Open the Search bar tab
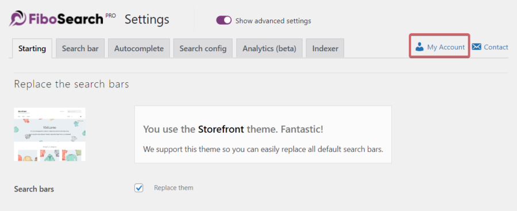The image size is (517, 211). [x=80, y=48]
